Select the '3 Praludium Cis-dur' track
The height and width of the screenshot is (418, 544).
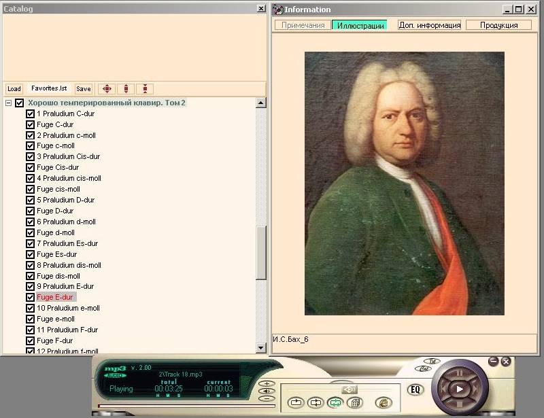tap(69, 156)
